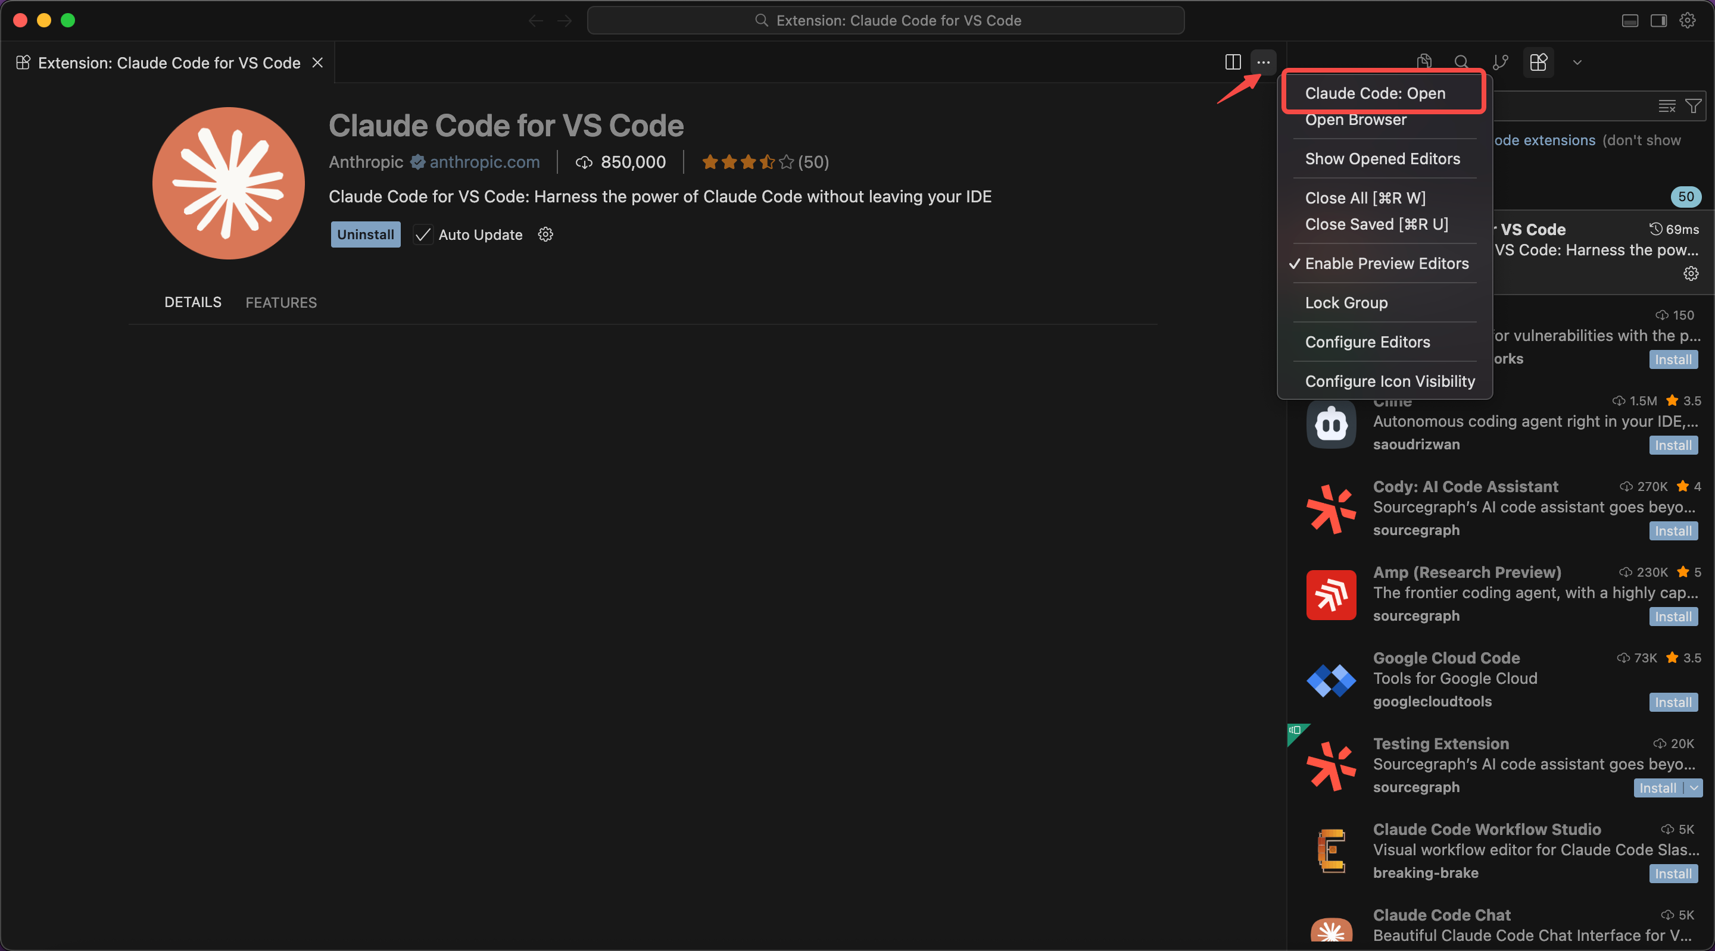
Task: Click the Split Editor icon
Action: (x=1233, y=62)
